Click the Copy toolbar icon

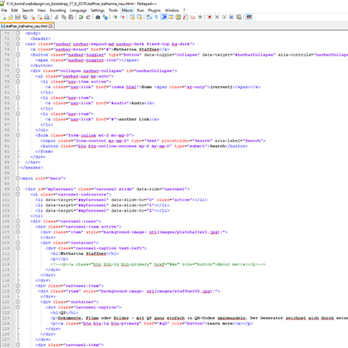click(x=64, y=17)
